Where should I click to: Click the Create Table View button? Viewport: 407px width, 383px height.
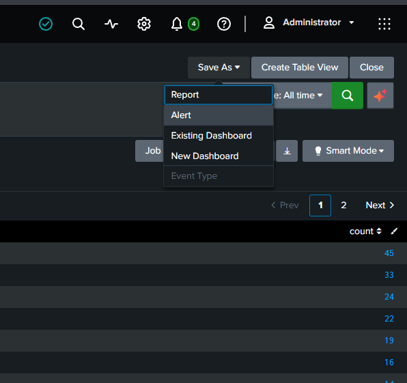pos(300,68)
